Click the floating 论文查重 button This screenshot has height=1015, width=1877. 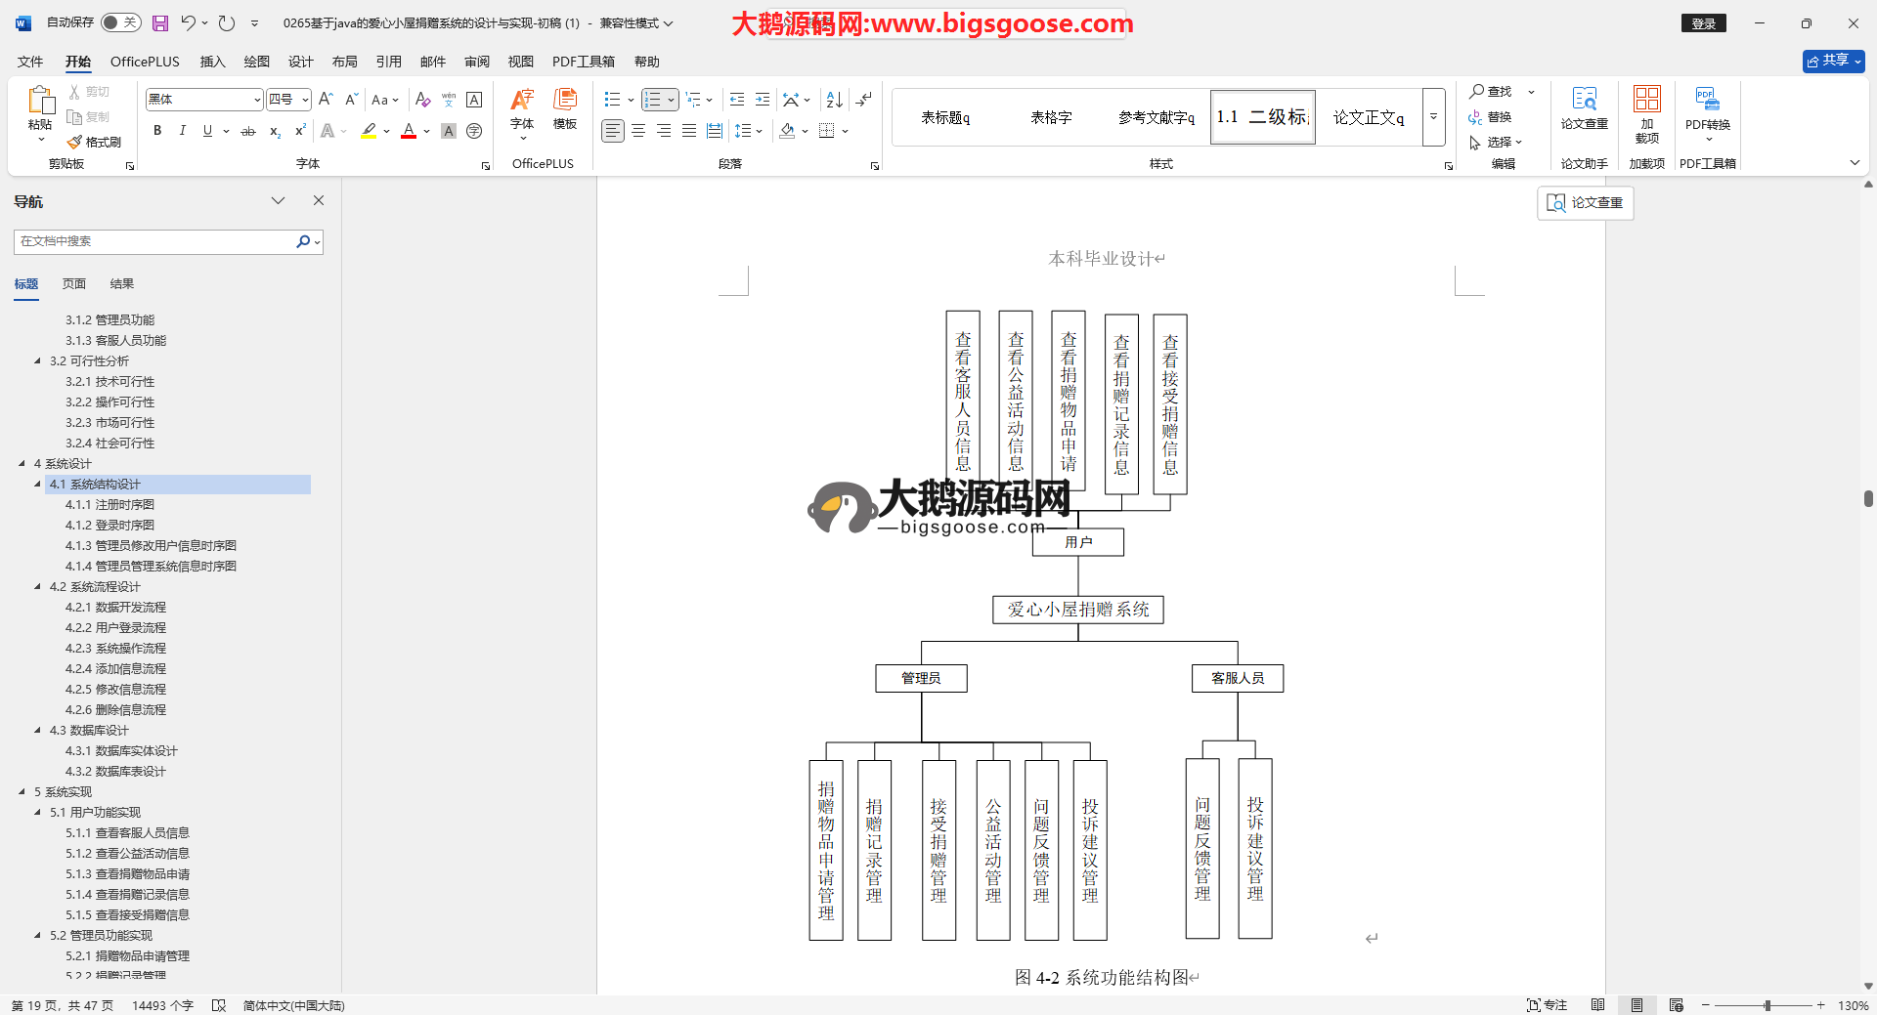tap(1586, 202)
